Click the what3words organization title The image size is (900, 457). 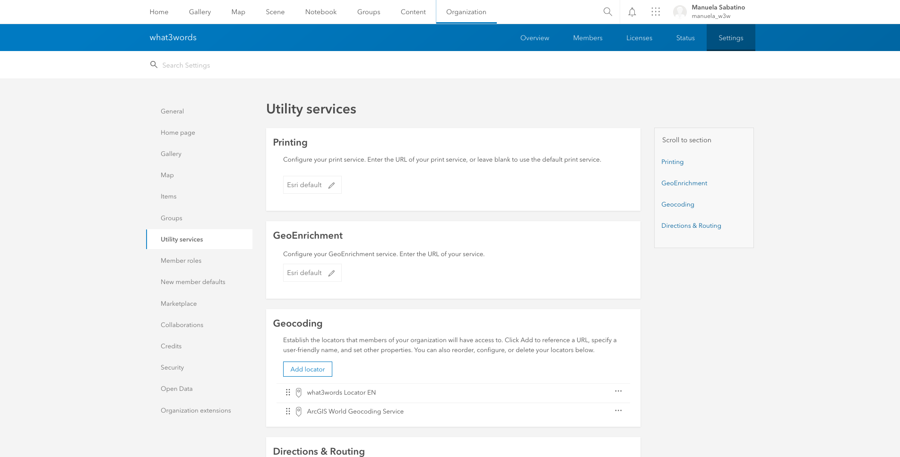(173, 37)
